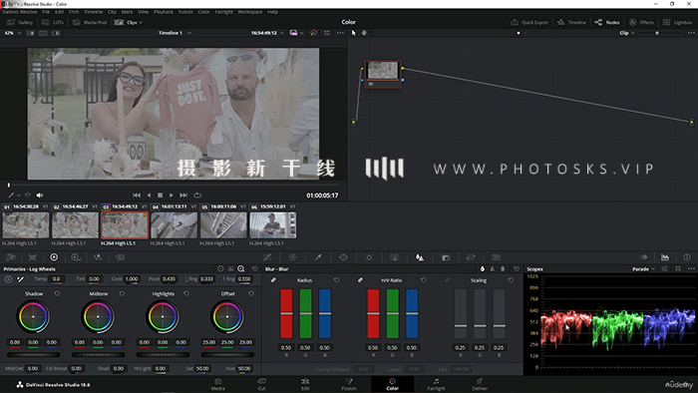Viewport: 698px width, 393px height.
Task: Open the Sizing palette
Action: pyautogui.click(x=471, y=257)
